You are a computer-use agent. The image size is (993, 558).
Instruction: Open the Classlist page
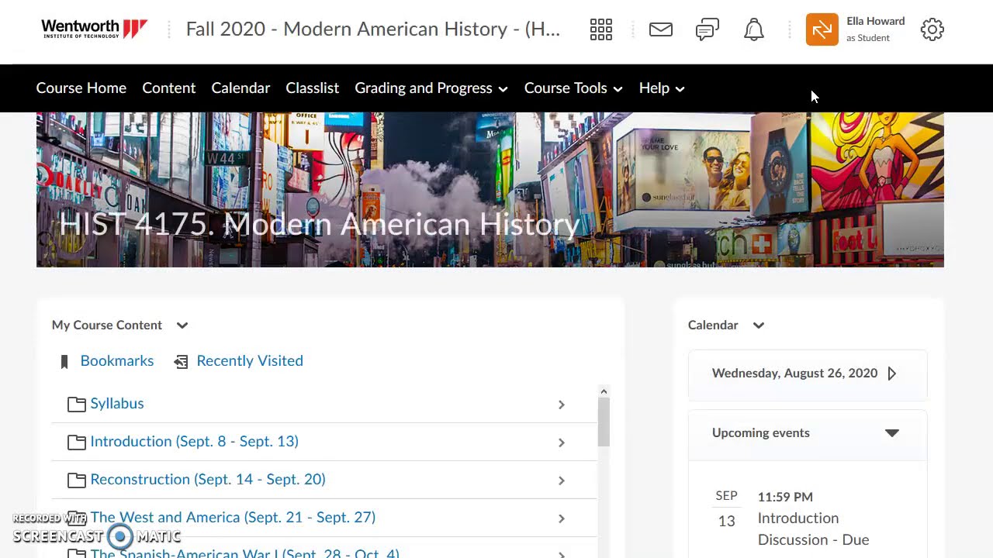point(312,88)
